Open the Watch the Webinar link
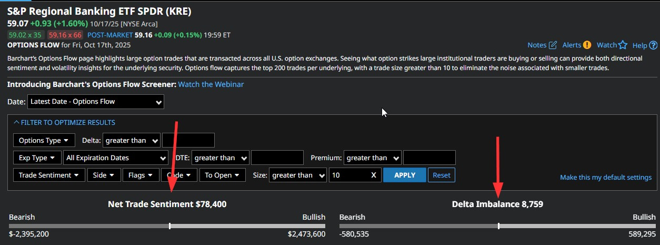The image size is (660, 245). coord(211,84)
